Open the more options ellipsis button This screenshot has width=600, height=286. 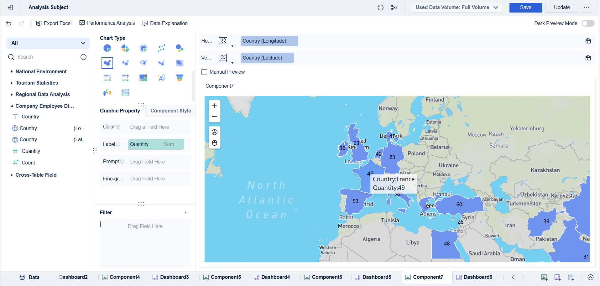587,8
